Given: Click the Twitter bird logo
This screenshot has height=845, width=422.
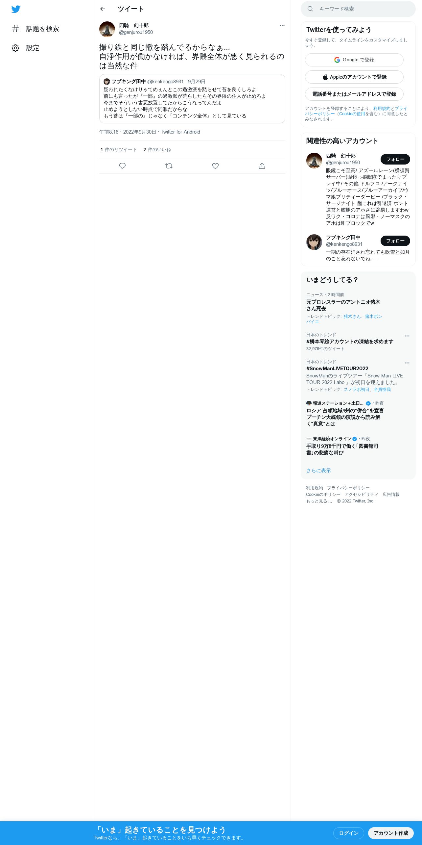Looking at the screenshot, I should 16,9.
